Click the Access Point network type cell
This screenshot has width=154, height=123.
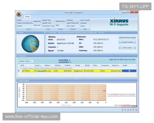pyautogui.click(x=117, y=71)
